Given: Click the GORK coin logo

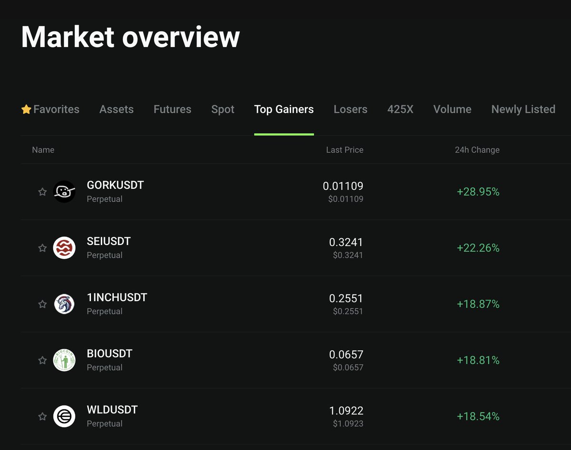Looking at the screenshot, I should coord(64,192).
